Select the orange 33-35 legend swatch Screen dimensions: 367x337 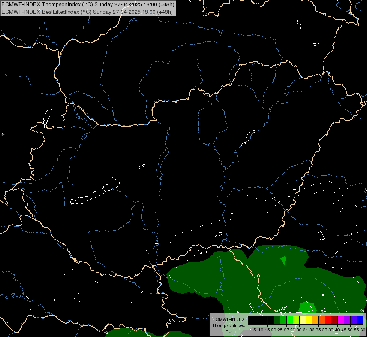click(315, 320)
